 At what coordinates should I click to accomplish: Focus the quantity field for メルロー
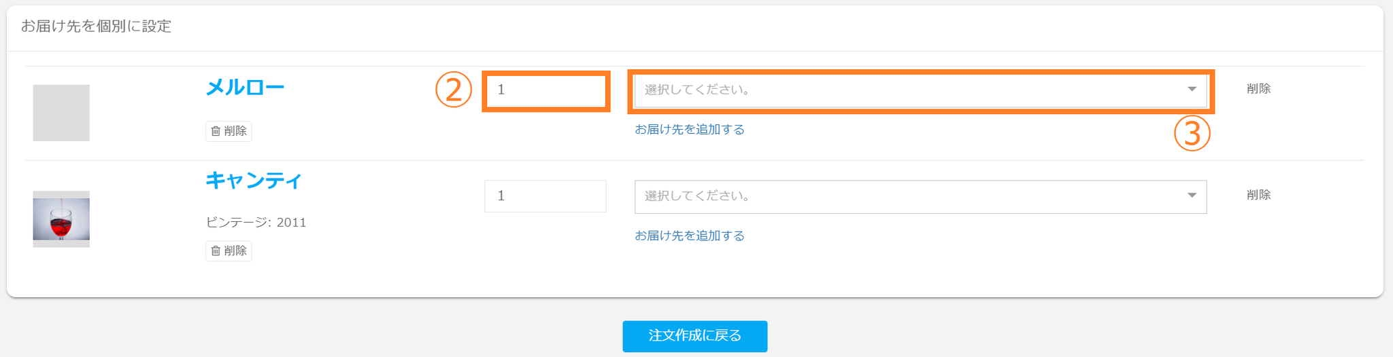pos(546,90)
